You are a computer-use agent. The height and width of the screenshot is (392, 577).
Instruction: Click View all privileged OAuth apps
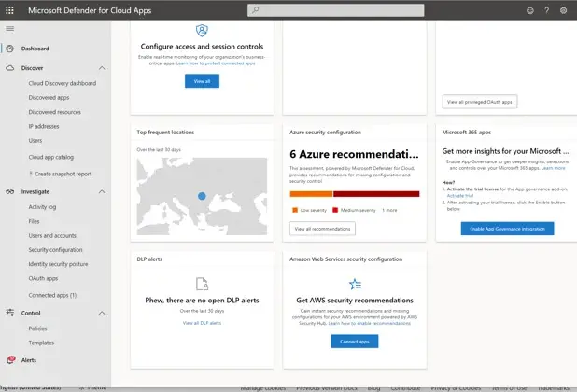pyautogui.click(x=480, y=102)
